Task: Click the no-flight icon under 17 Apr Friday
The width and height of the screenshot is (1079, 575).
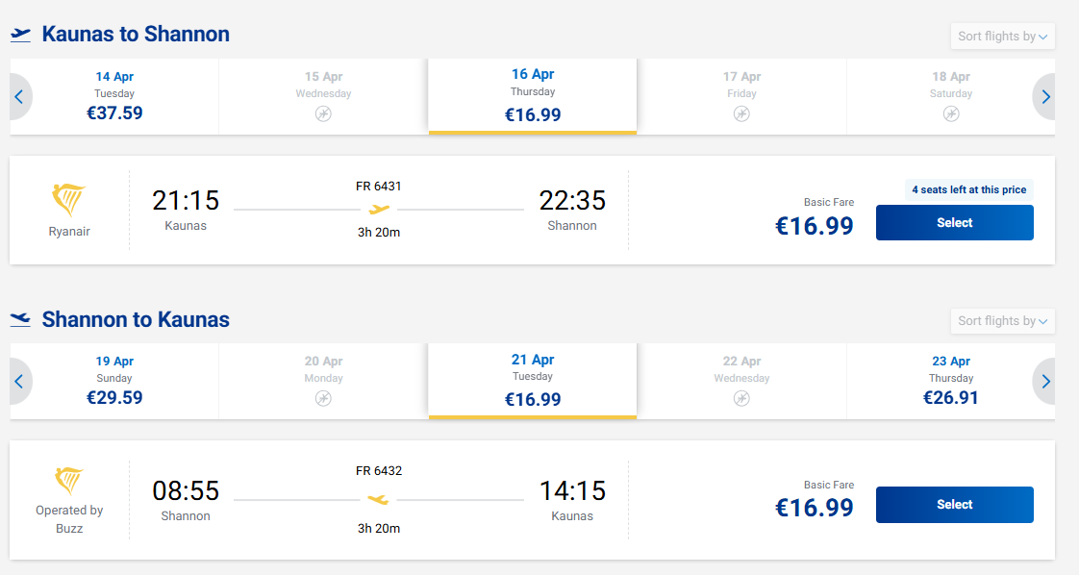Action: pos(741,113)
